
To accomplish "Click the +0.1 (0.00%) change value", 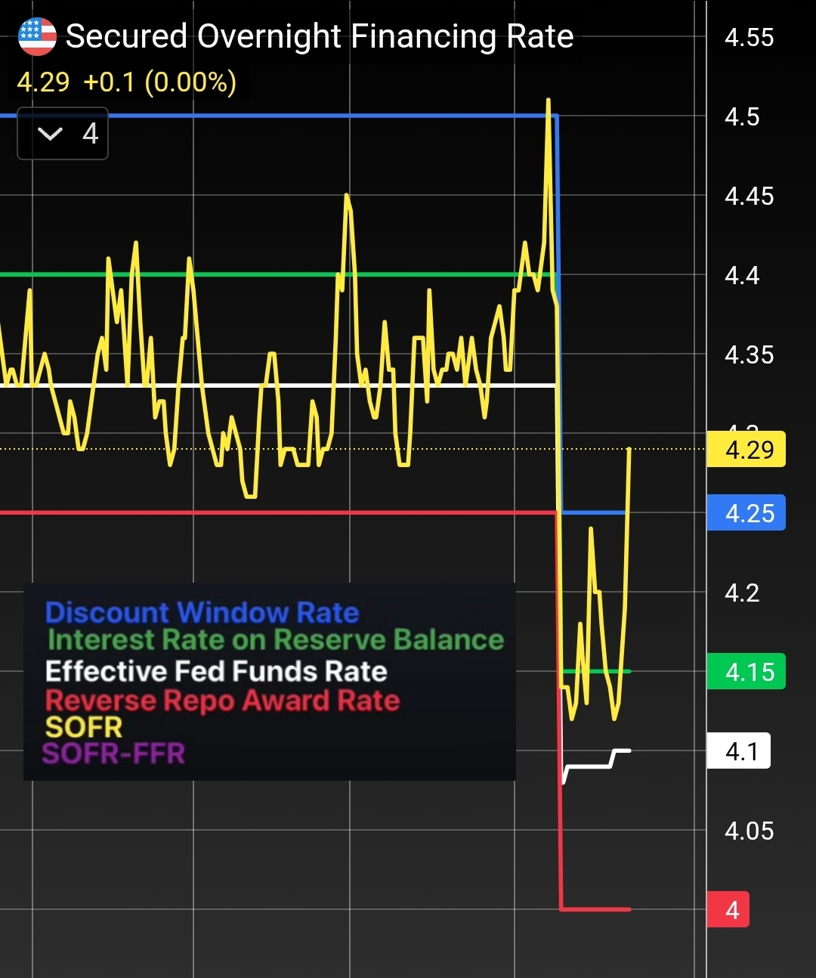I will click(159, 82).
